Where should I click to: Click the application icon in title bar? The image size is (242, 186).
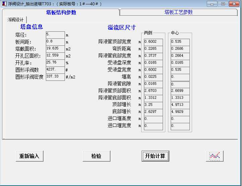point(4,4)
